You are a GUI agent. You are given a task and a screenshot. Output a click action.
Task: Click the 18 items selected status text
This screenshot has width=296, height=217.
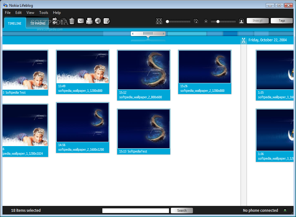pos(26,211)
